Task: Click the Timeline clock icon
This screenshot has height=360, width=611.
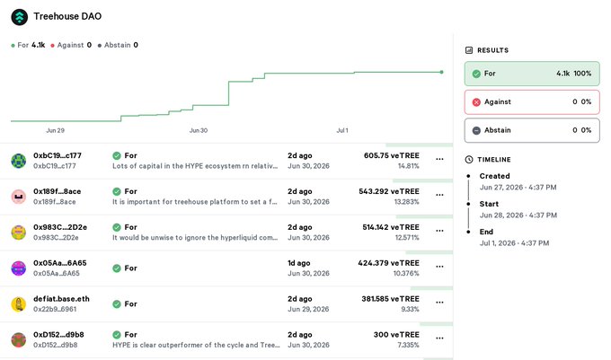Action: click(x=469, y=160)
